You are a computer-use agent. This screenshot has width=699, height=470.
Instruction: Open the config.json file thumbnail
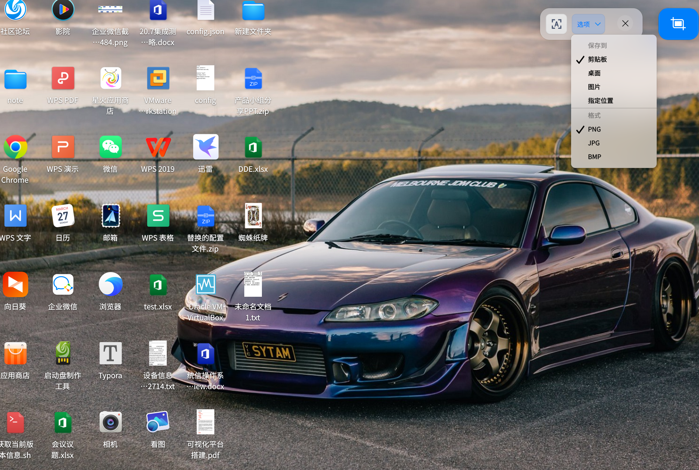pos(206,11)
